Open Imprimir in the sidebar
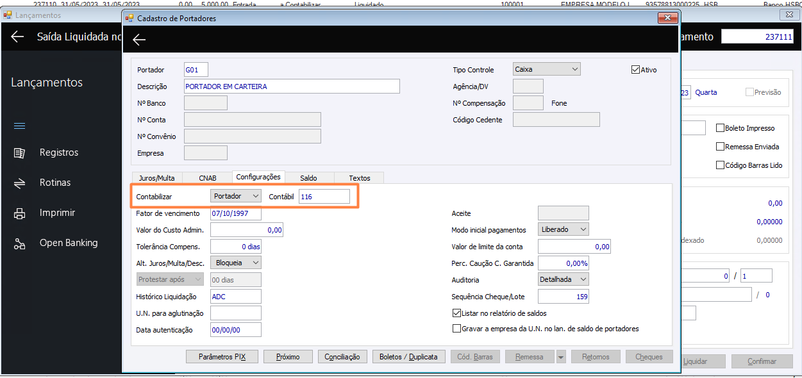Screen dimensions: 802x378 (57, 213)
